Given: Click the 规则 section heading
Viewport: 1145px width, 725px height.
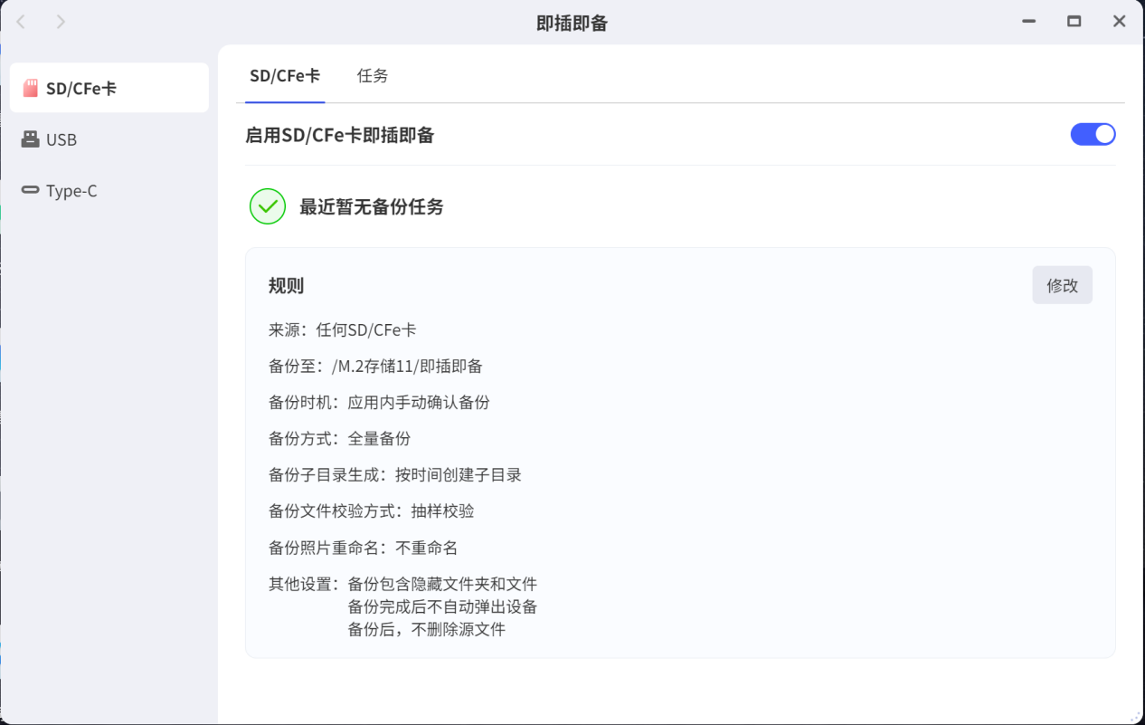Looking at the screenshot, I should point(286,286).
